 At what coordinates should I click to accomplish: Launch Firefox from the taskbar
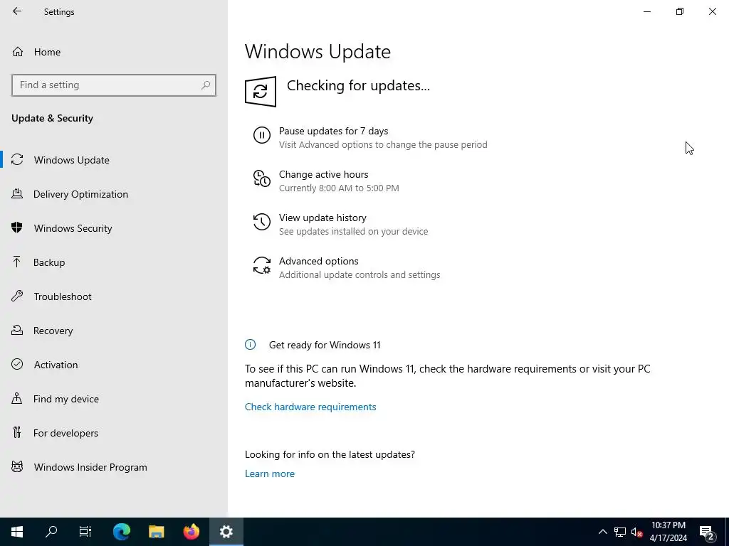click(191, 532)
